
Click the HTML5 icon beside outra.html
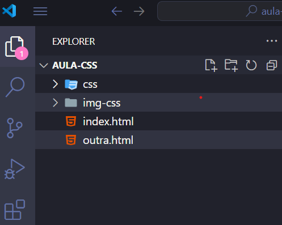click(71, 140)
